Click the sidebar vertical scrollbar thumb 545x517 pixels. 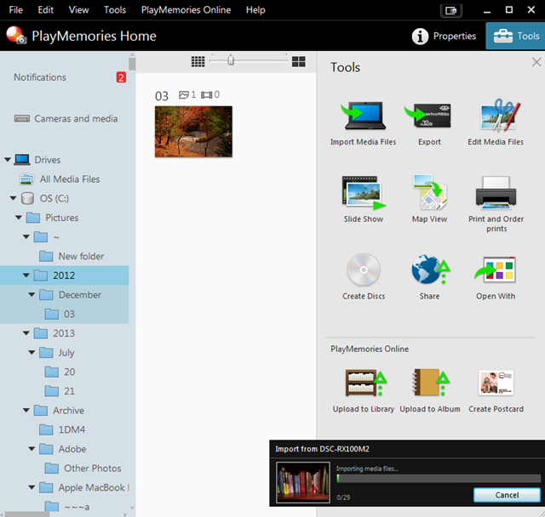(132, 64)
